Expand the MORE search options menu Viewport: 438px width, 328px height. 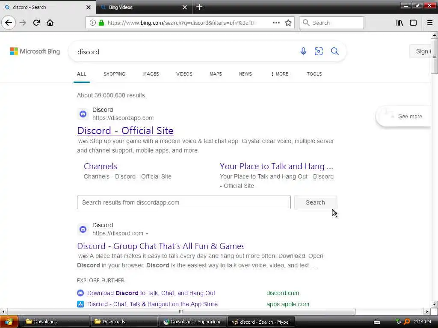tap(279, 74)
